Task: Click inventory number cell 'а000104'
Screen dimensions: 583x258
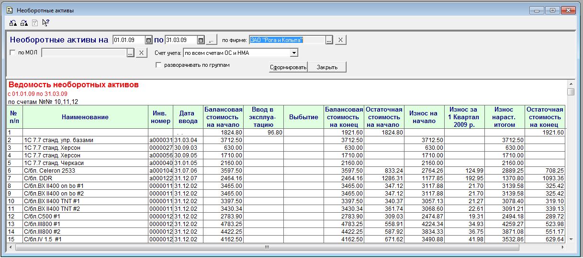Action: (160, 170)
